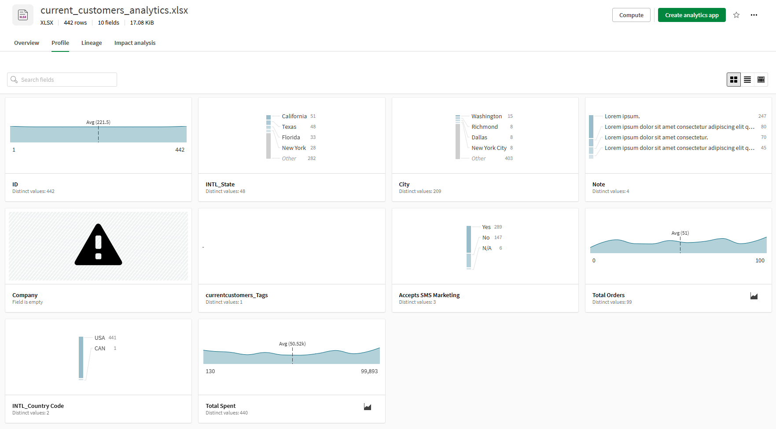Switch to the Lineage tab
The image size is (776, 429).
(x=91, y=43)
